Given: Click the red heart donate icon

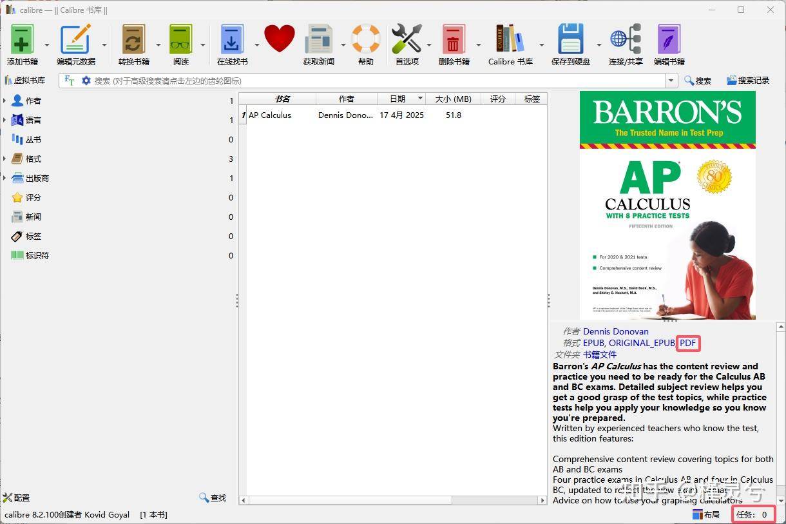Looking at the screenshot, I should [x=280, y=39].
